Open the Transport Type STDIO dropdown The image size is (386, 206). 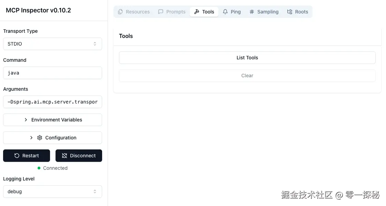(x=52, y=44)
